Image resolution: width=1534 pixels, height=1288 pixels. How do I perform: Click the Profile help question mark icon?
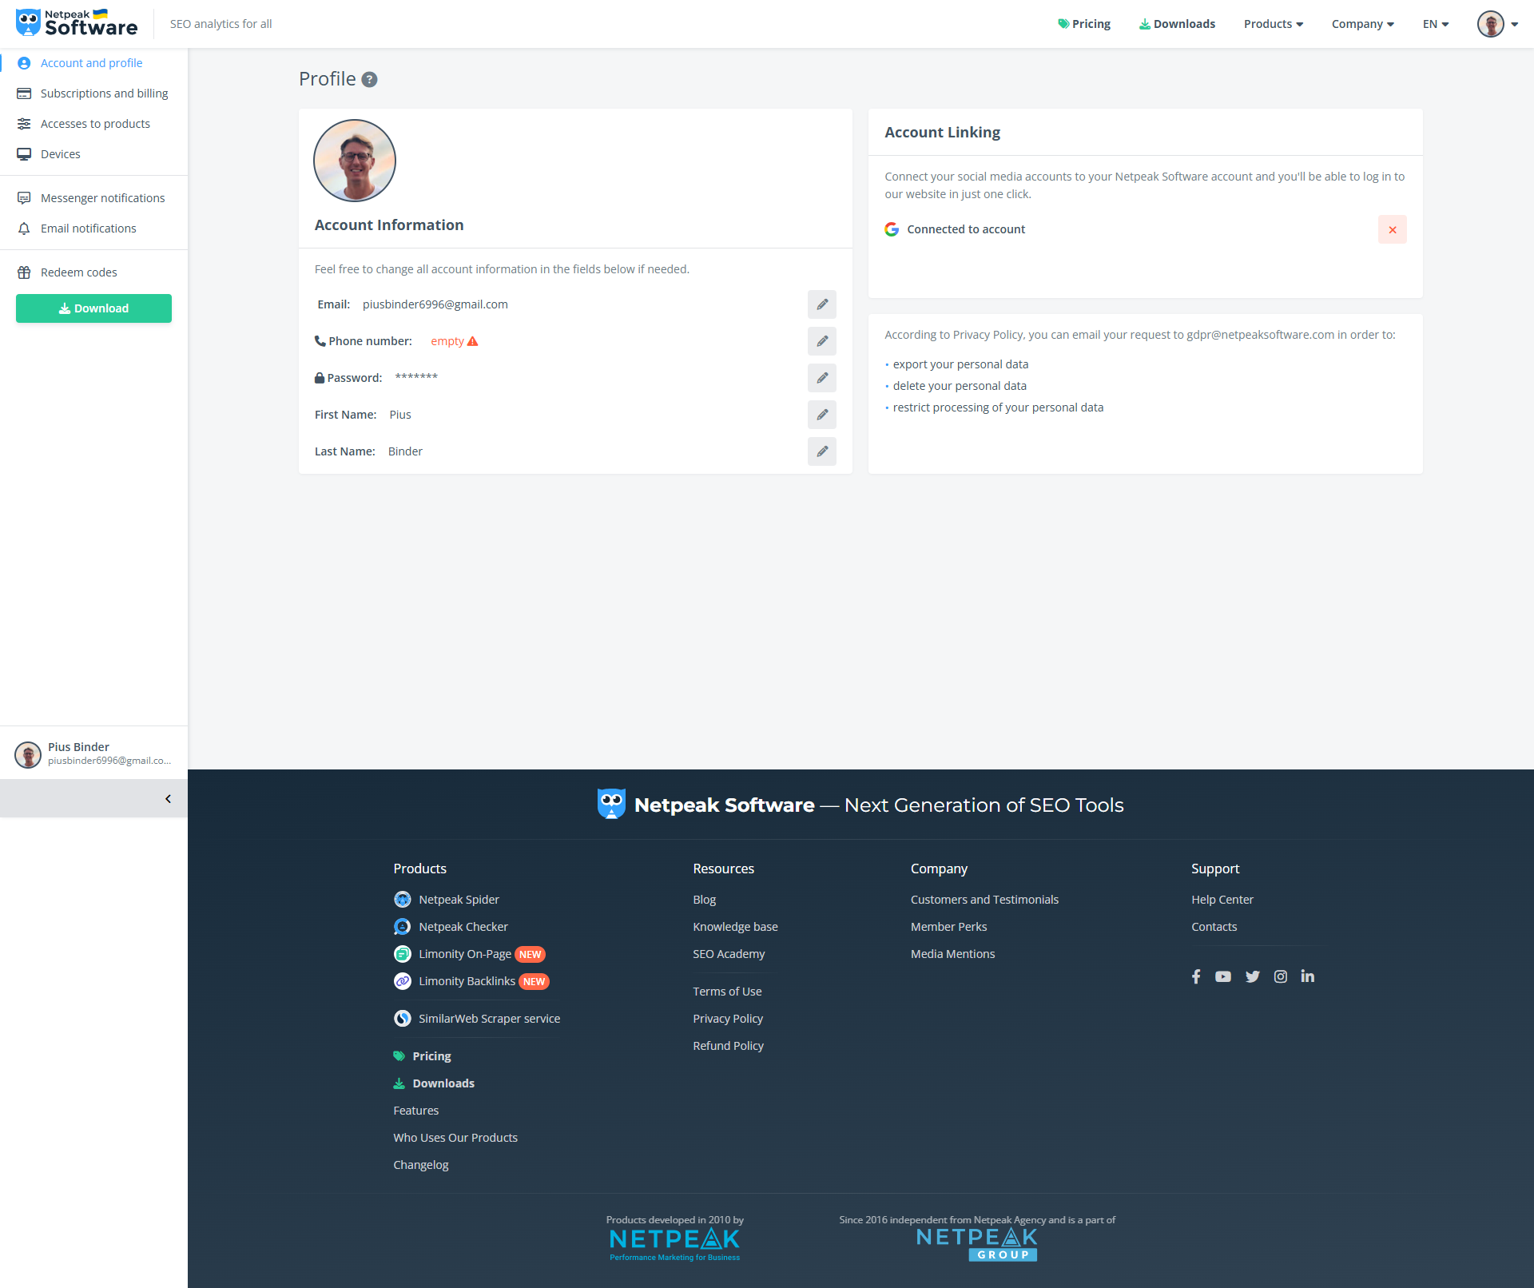(x=369, y=79)
